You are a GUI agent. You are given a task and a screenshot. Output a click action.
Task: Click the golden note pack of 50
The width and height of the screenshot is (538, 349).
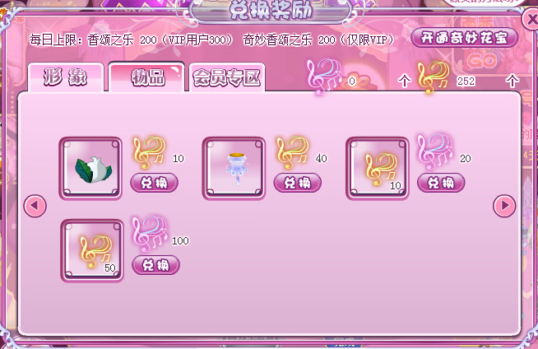pos(92,250)
